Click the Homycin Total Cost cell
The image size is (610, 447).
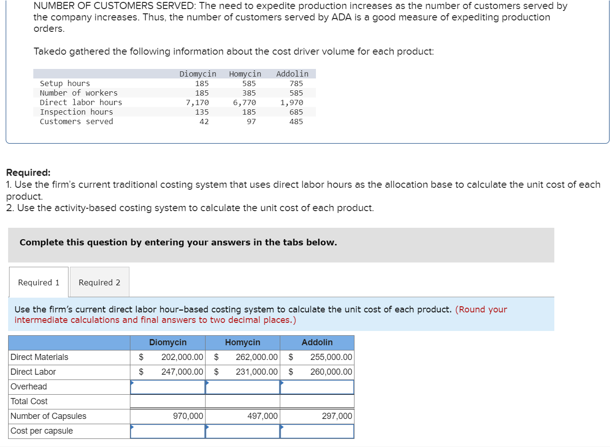pos(243,401)
